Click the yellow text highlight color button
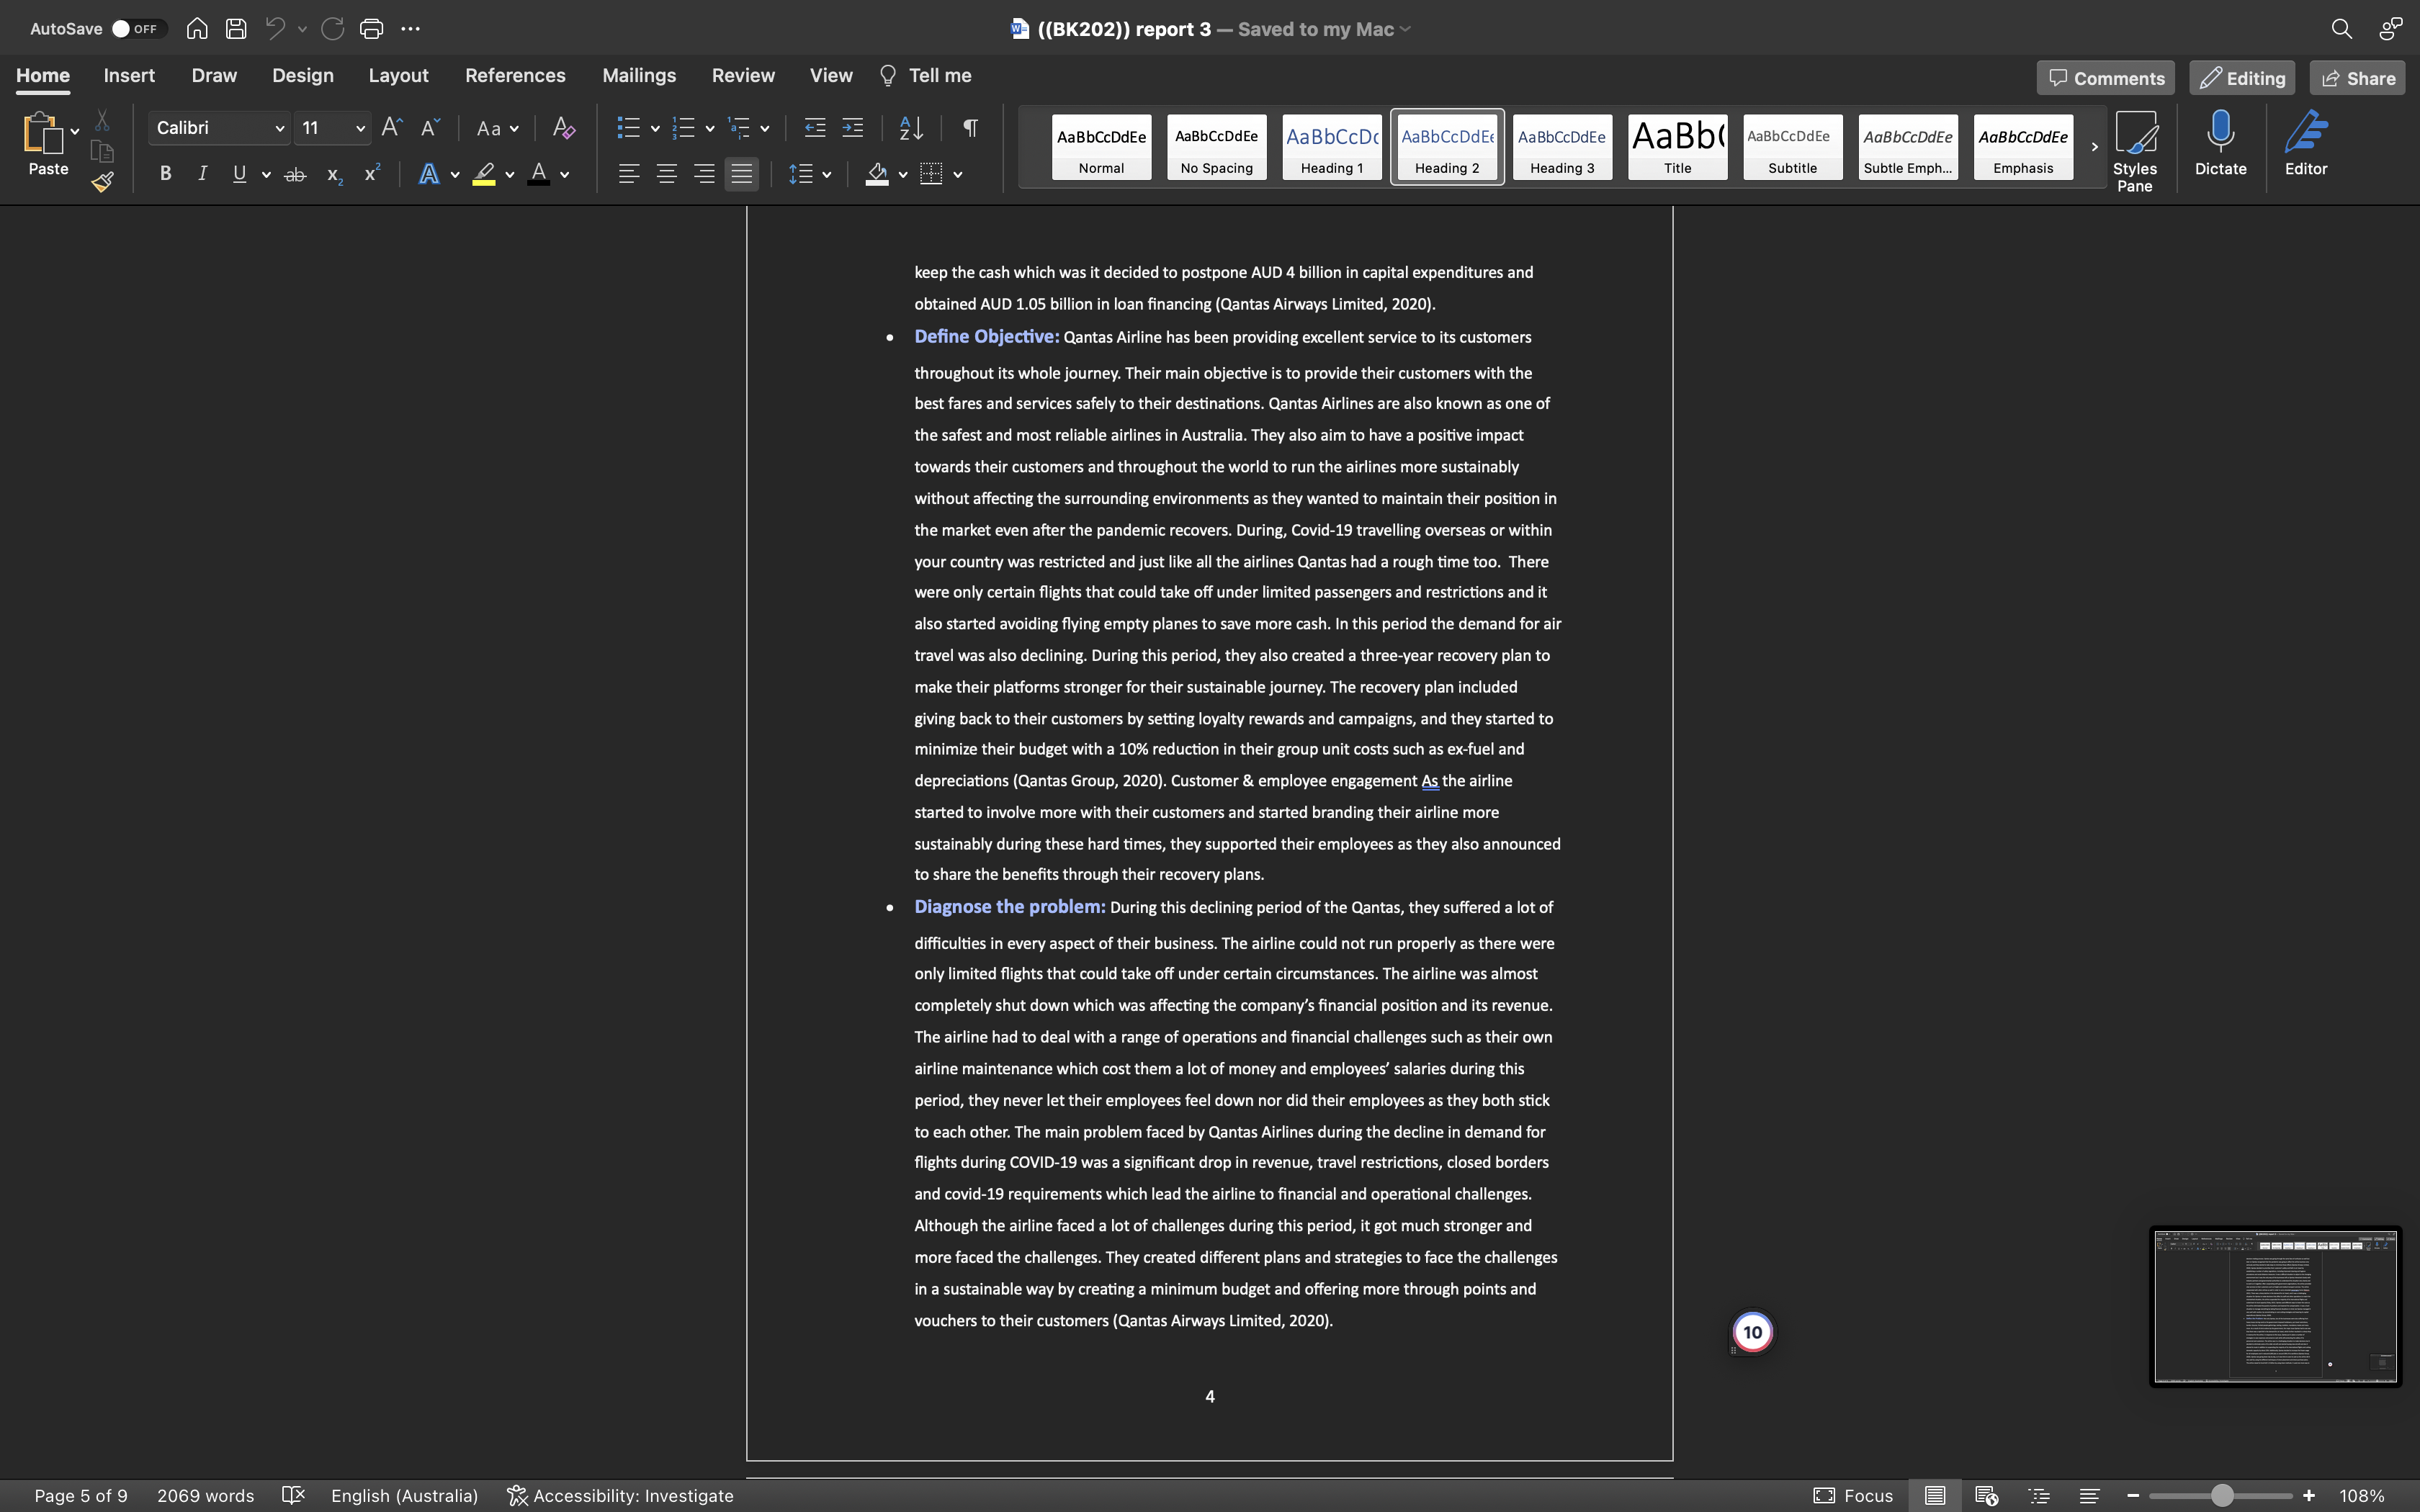Image resolution: width=2420 pixels, height=1512 pixels. point(484,175)
